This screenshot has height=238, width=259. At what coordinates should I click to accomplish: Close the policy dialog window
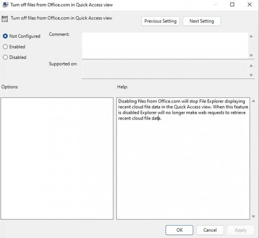[250, 4]
